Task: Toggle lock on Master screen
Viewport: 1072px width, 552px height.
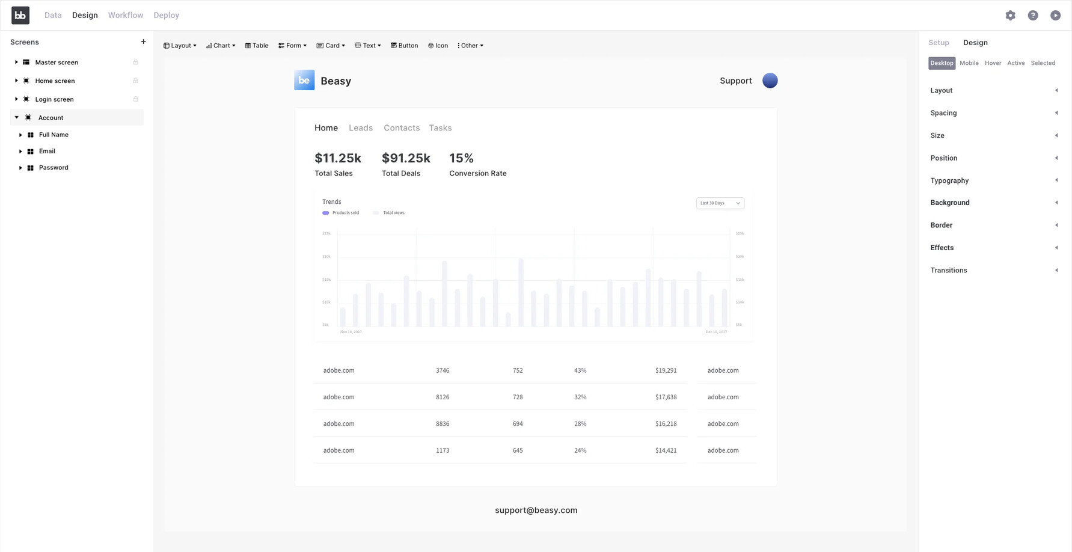Action: coord(136,63)
